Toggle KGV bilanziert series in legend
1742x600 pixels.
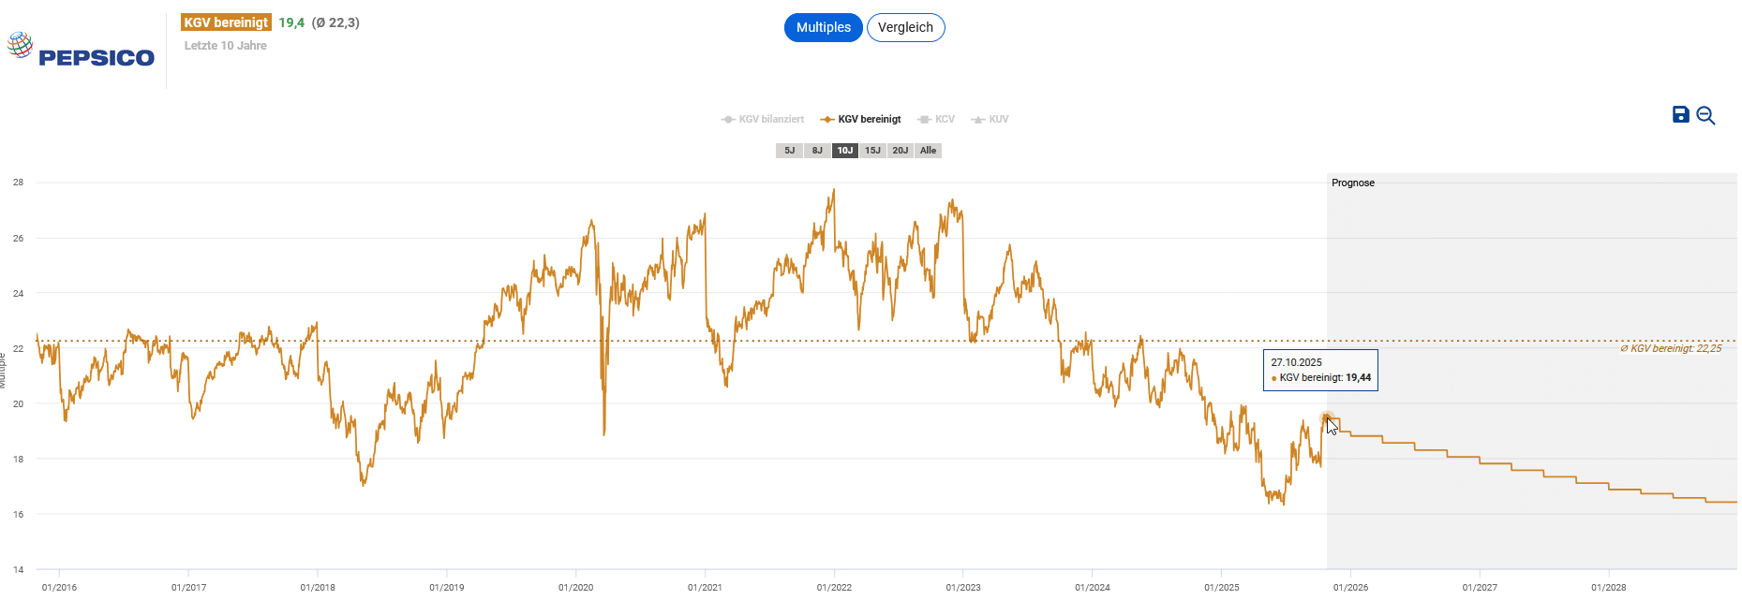[763, 119]
